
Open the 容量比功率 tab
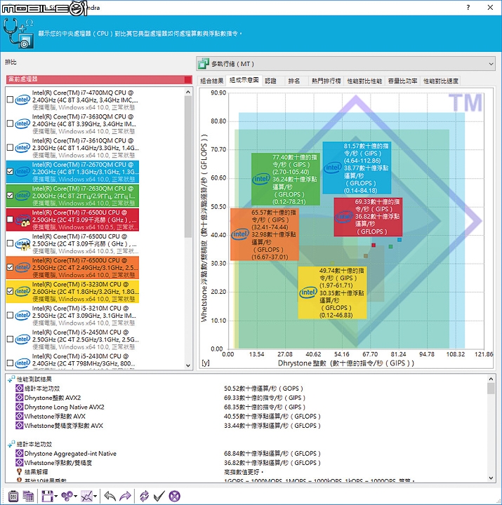coord(402,81)
